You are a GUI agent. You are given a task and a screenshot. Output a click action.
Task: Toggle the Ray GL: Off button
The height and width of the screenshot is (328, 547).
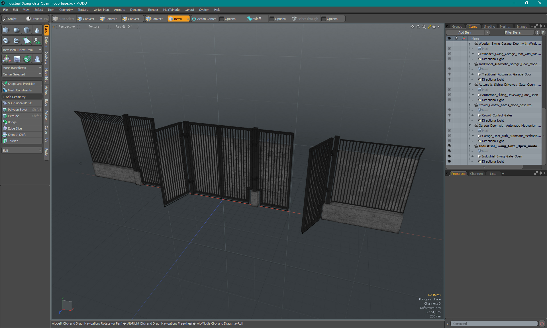(x=124, y=27)
